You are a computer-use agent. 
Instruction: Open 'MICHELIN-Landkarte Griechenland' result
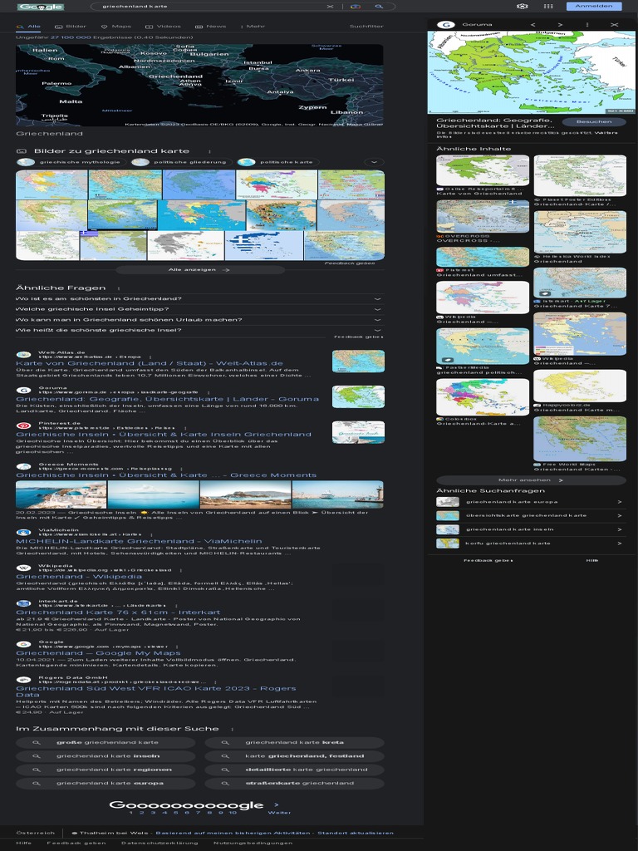[x=139, y=541]
